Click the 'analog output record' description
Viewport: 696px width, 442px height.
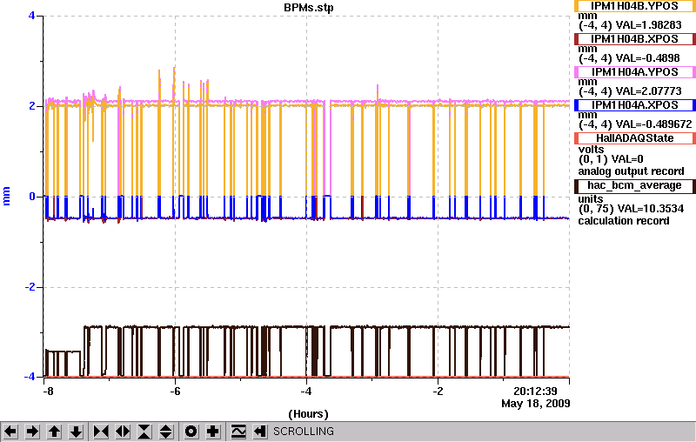click(631, 171)
